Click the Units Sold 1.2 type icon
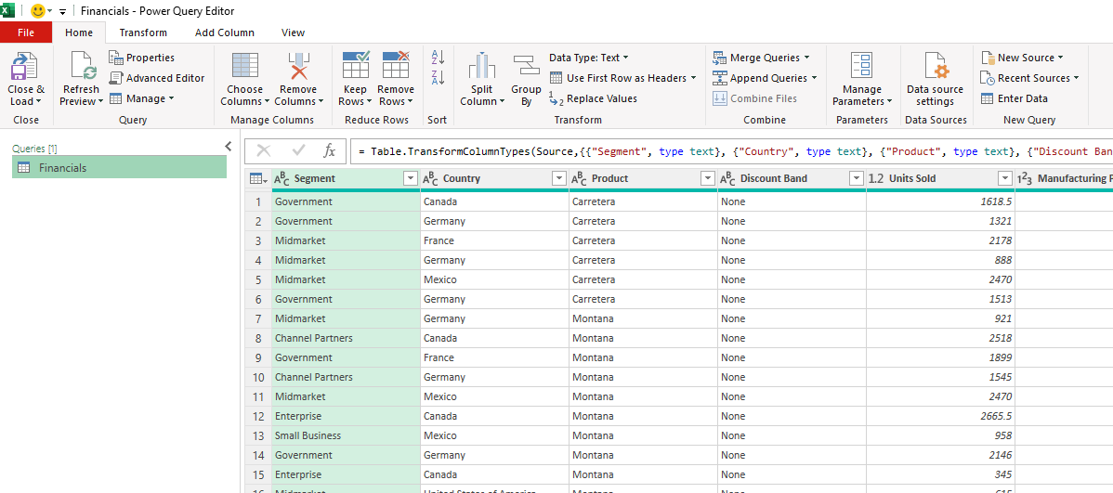 (876, 179)
